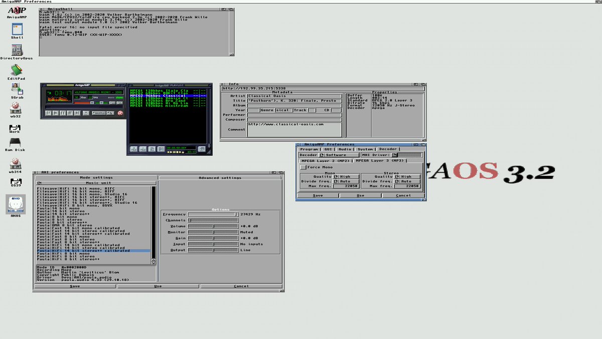Toggle the EQ button in AmigaAMP player

pyautogui.click(x=112, y=103)
